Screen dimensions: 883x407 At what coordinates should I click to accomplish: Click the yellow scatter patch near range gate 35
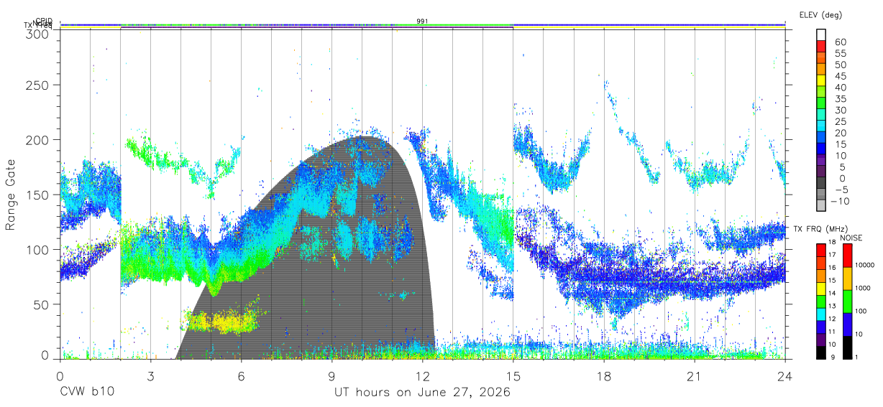[x=223, y=321]
